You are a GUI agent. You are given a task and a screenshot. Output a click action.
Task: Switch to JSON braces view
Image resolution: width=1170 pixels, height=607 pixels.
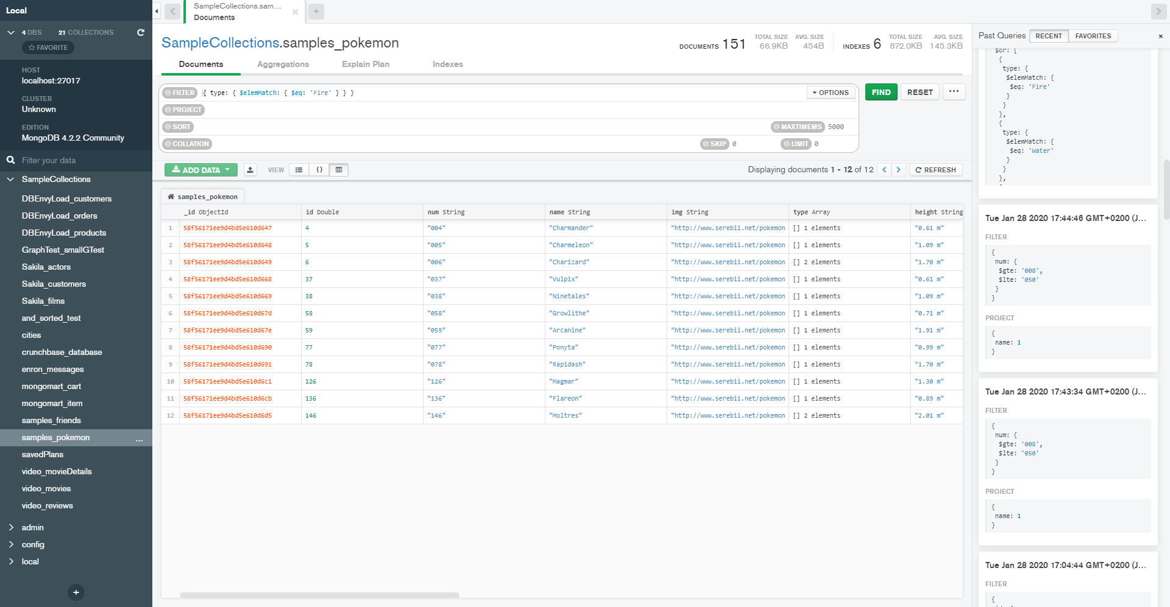[319, 170]
